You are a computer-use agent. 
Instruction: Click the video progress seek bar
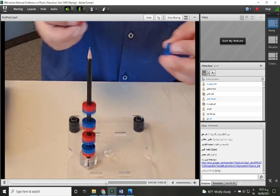78,183
